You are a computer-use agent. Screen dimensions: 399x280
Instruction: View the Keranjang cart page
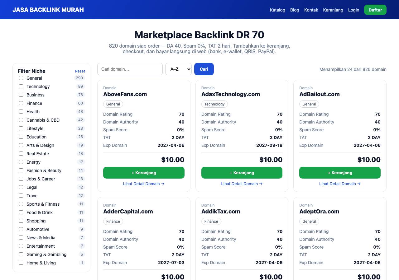click(333, 10)
